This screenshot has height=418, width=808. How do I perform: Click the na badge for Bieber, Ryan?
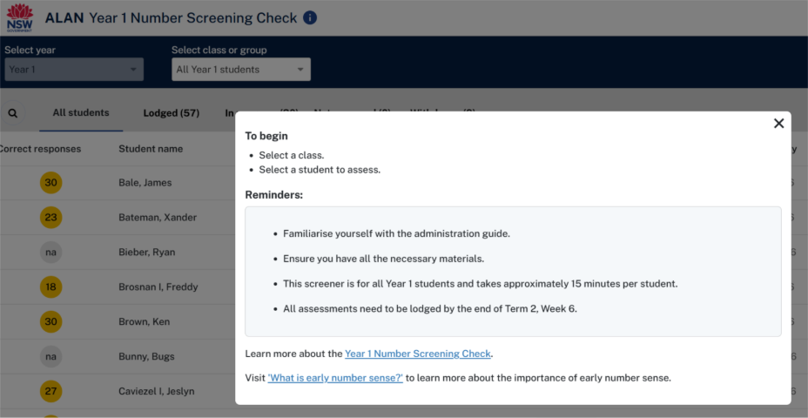(x=51, y=252)
